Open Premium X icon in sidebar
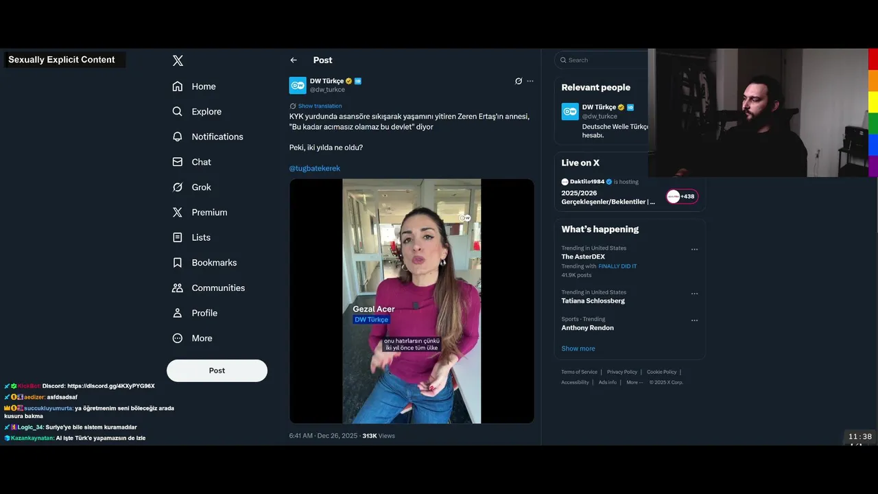This screenshot has height=494, width=878. [x=178, y=213]
